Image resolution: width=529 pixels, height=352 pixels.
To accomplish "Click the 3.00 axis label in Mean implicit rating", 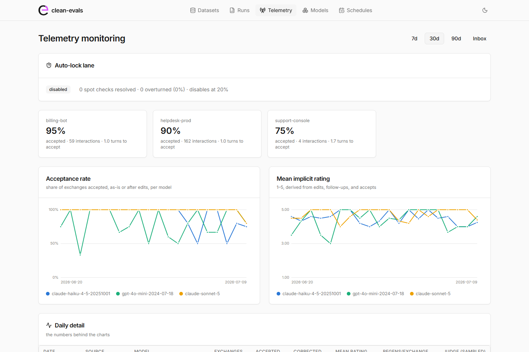I will click(x=285, y=243).
